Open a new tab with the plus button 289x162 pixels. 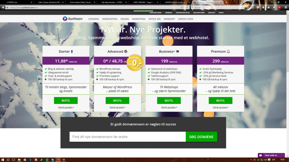pyautogui.click(x=226, y=2)
